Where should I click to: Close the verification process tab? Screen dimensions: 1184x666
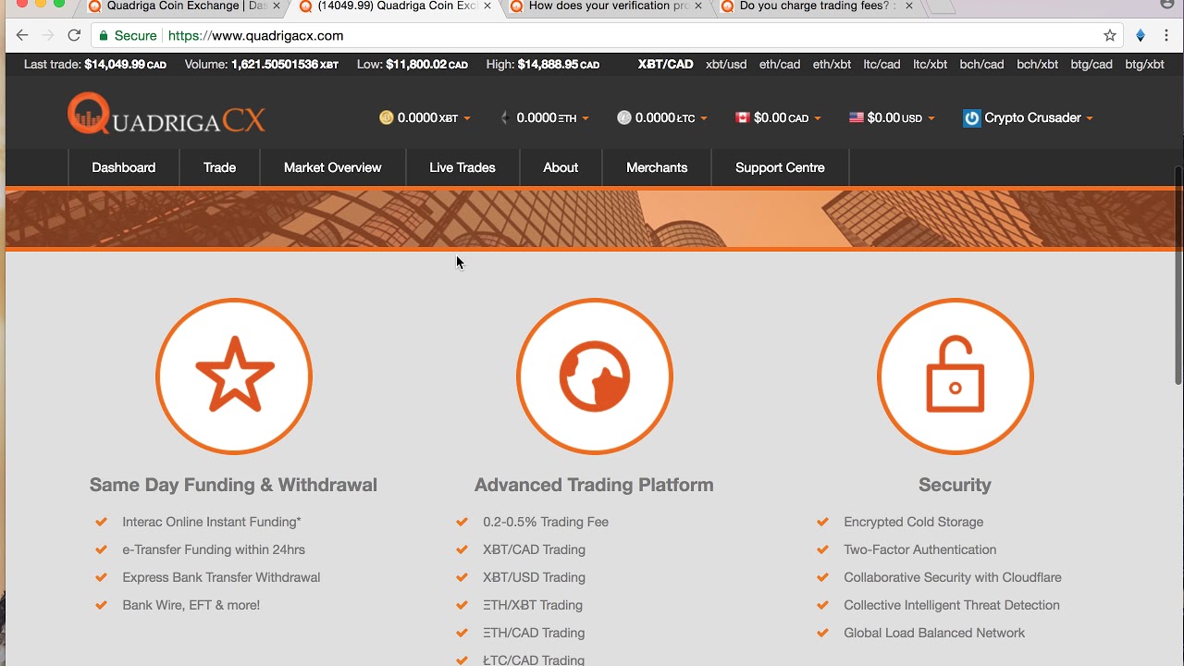click(698, 6)
